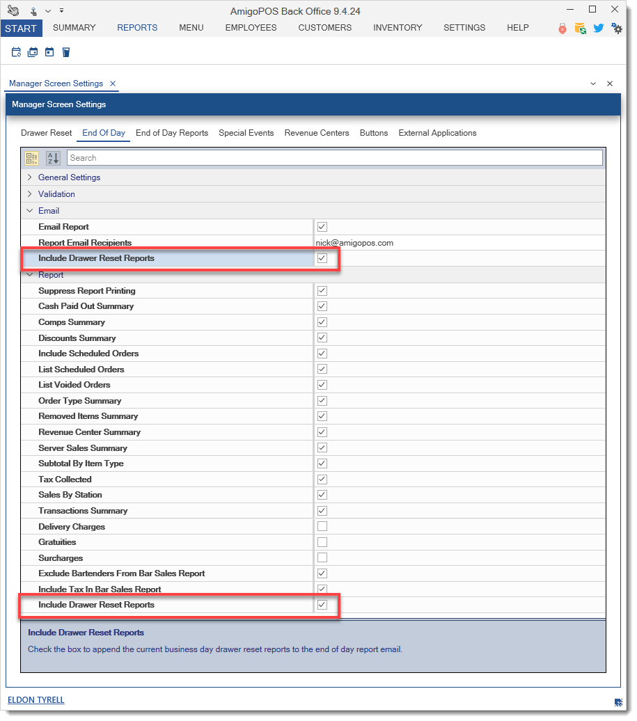Enable the Delivery Charges checkbox

pyautogui.click(x=322, y=527)
